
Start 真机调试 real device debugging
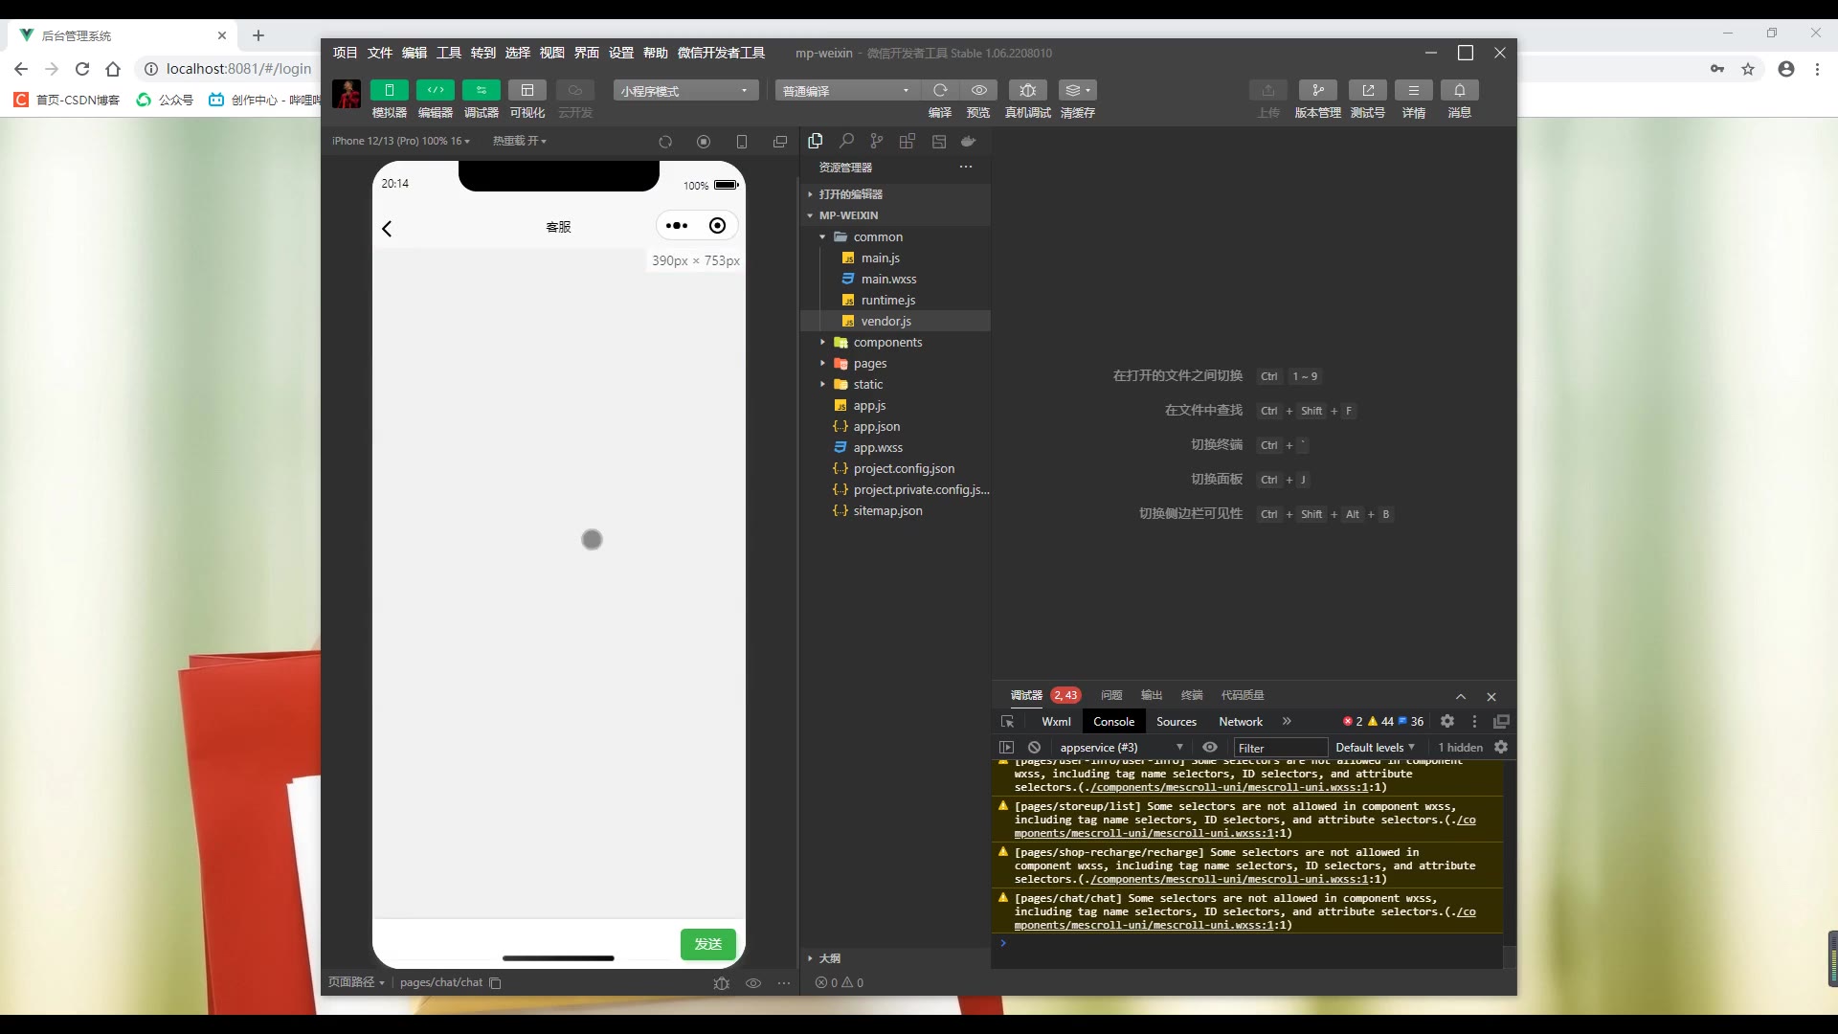tap(1027, 90)
